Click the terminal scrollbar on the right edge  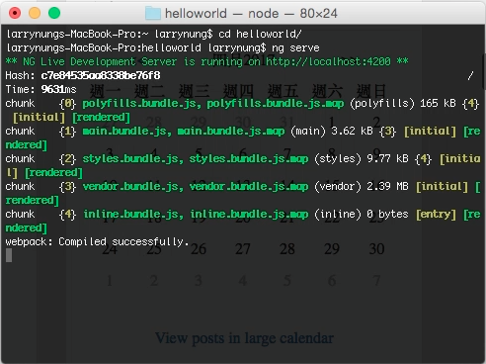click(483, 71)
